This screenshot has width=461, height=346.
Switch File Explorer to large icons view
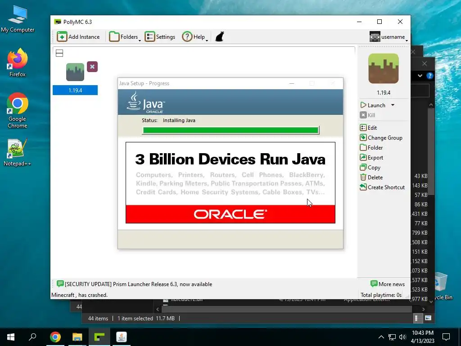[x=428, y=318]
